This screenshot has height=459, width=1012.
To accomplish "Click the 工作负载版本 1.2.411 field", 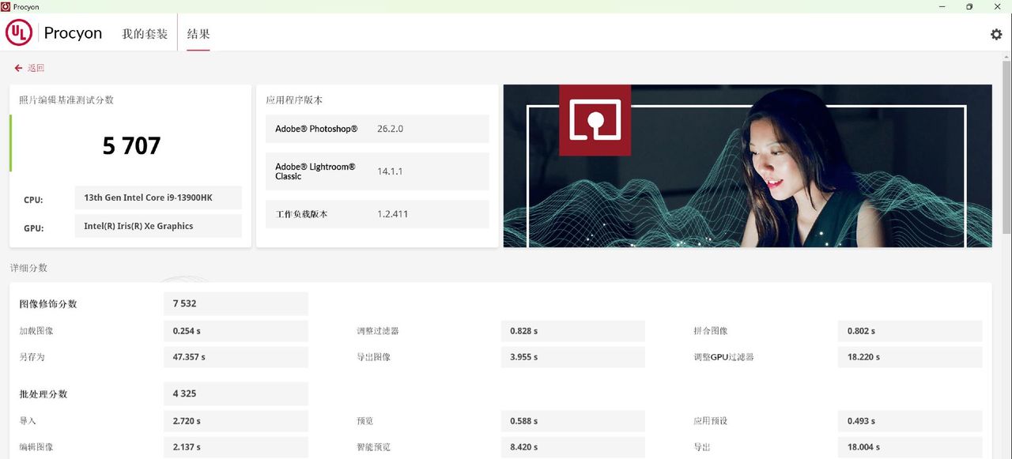I will click(377, 213).
